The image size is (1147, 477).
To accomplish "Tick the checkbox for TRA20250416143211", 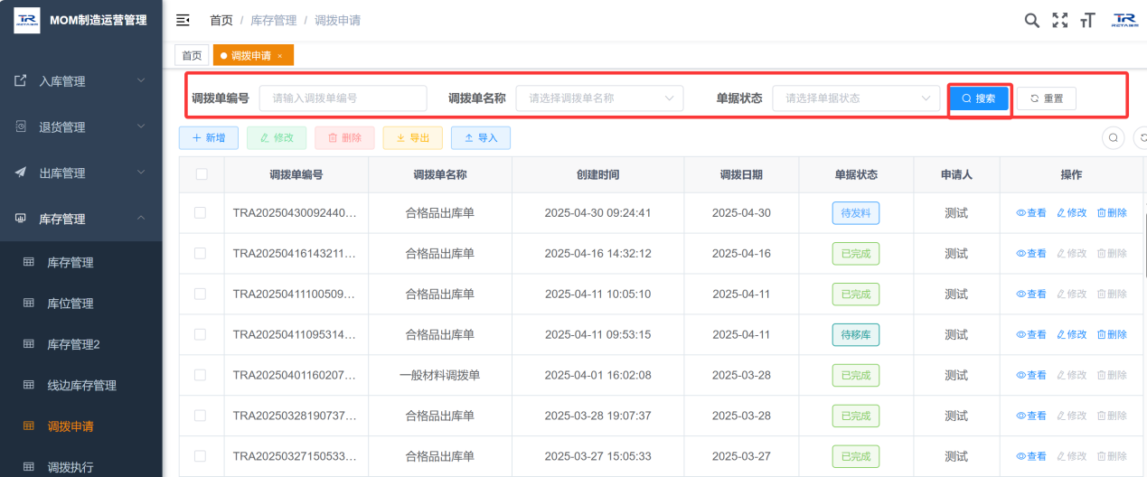I will [x=200, y=254].
